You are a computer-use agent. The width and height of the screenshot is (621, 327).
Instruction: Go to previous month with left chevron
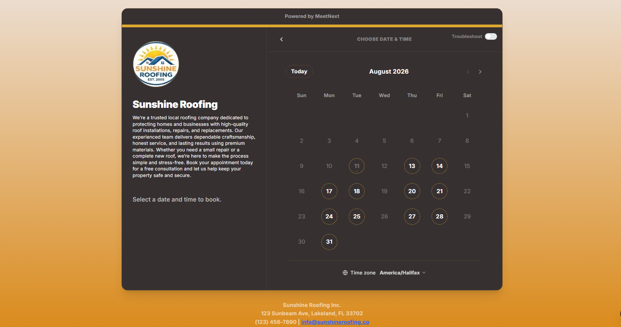pyautogui.click(x=468, y=72)
